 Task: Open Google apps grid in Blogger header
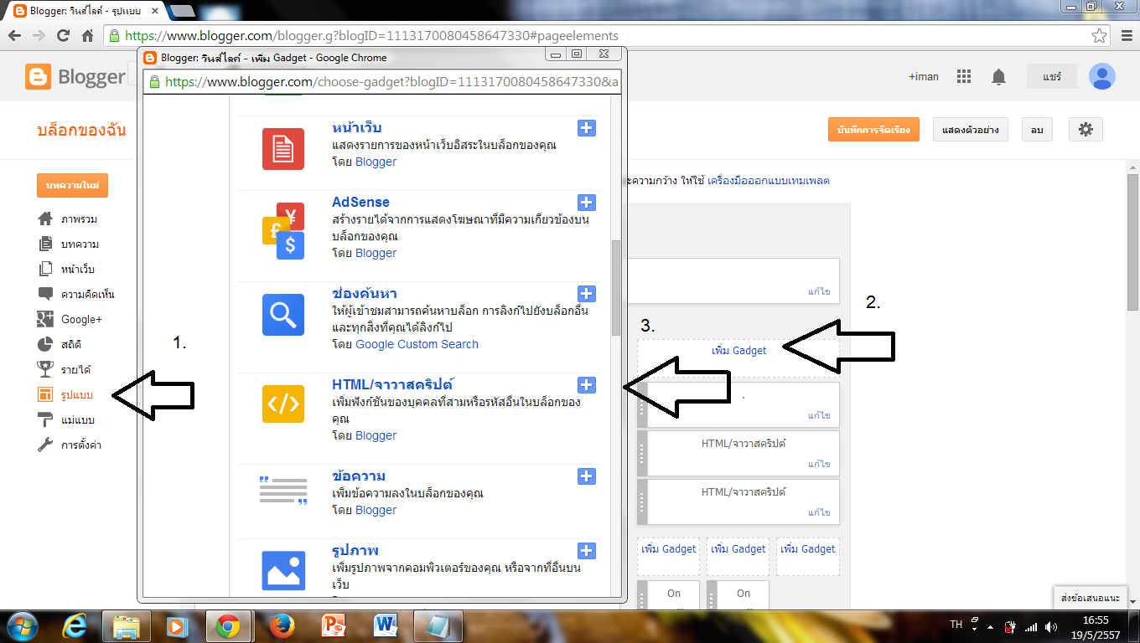(963, 76)
